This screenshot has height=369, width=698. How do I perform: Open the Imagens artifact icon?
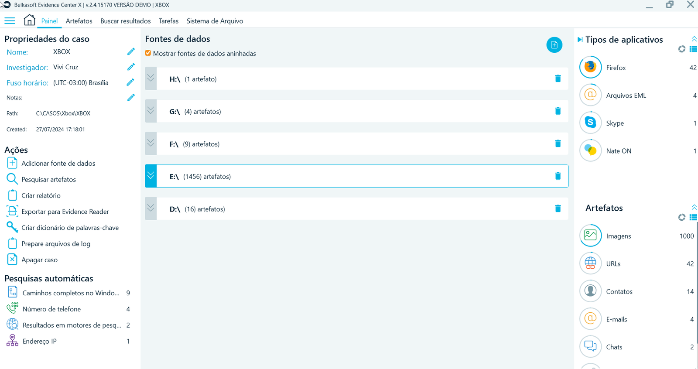[590, 236]
